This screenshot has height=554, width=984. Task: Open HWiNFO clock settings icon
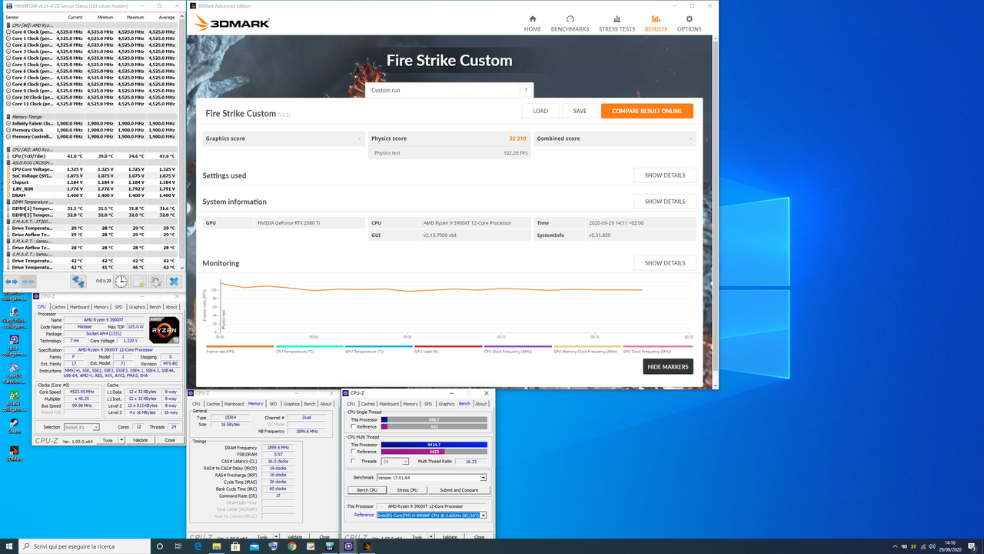[x=121, y=281]
